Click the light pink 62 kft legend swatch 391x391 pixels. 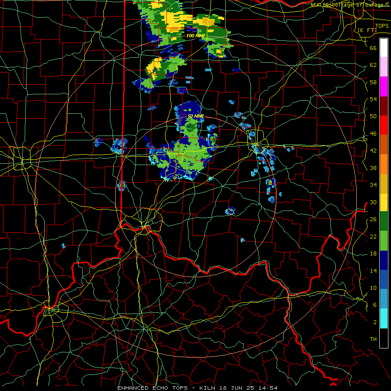pos(384,67)
